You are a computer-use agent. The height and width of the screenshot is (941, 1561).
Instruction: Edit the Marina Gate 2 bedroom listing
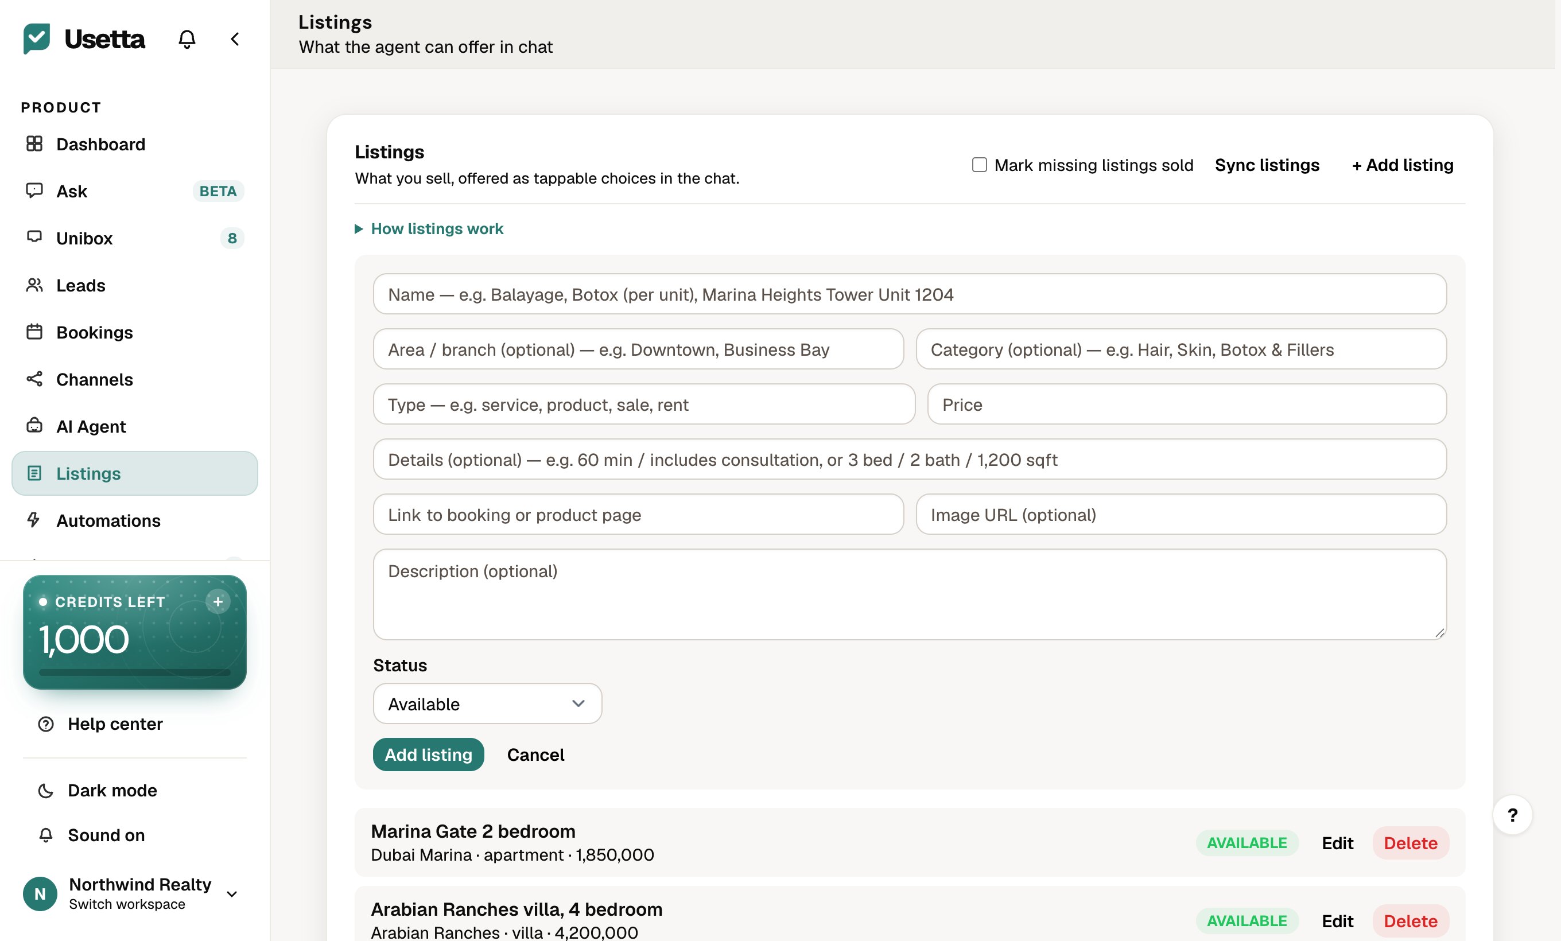1337,843
